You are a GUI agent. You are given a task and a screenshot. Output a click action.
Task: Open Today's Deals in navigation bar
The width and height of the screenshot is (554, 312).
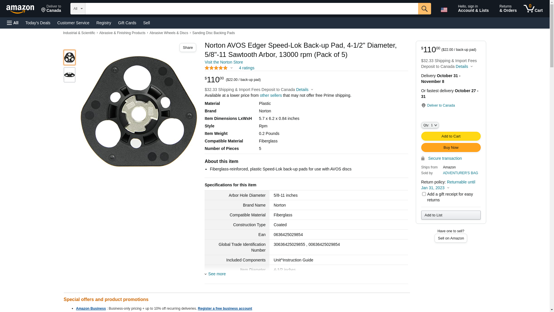38,23
